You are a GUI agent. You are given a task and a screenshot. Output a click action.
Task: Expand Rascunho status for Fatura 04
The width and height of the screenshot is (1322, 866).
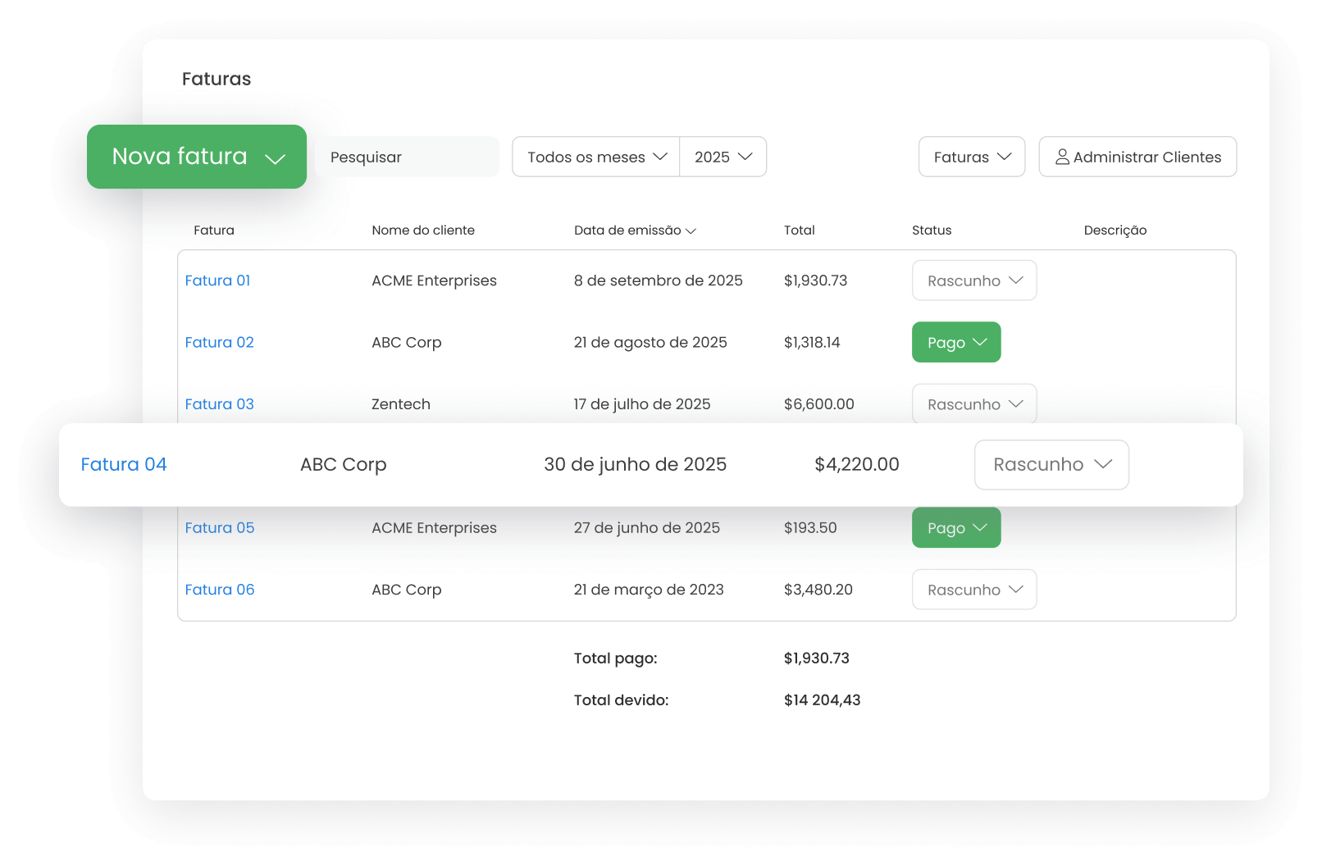[1051, 465]
